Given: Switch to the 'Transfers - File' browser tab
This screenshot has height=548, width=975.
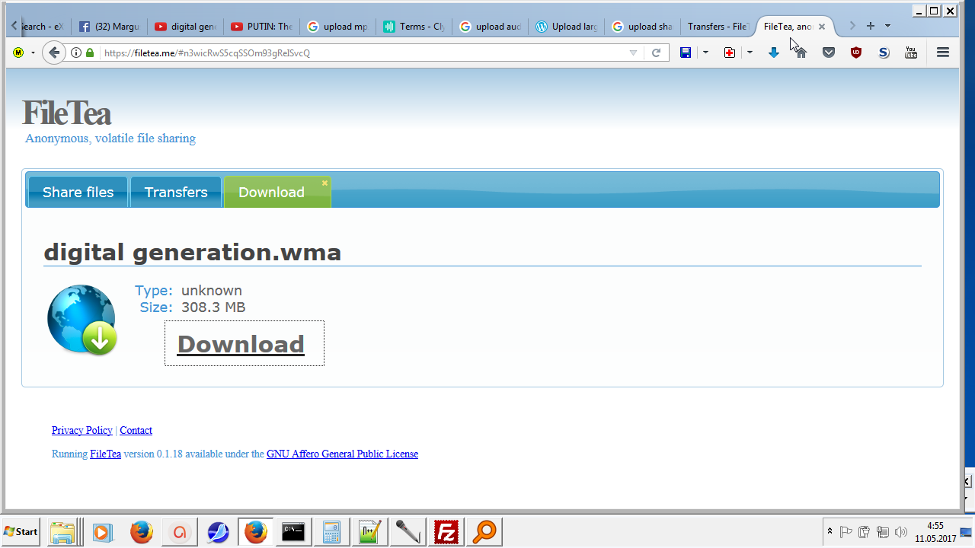Looking at the screenshot, I should tap(717, 26).
